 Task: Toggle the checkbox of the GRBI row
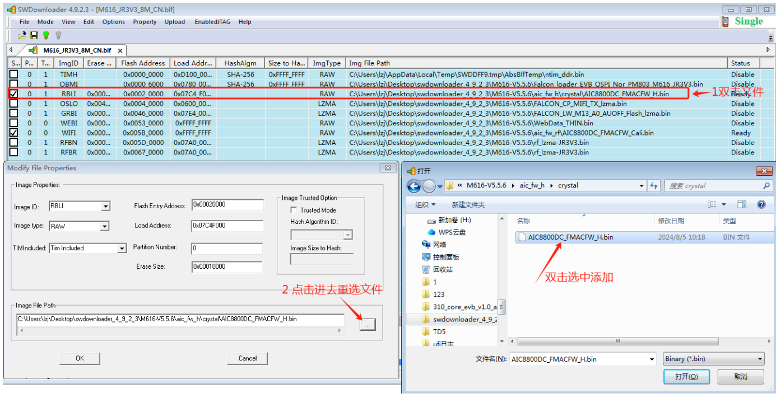point(14,113)
